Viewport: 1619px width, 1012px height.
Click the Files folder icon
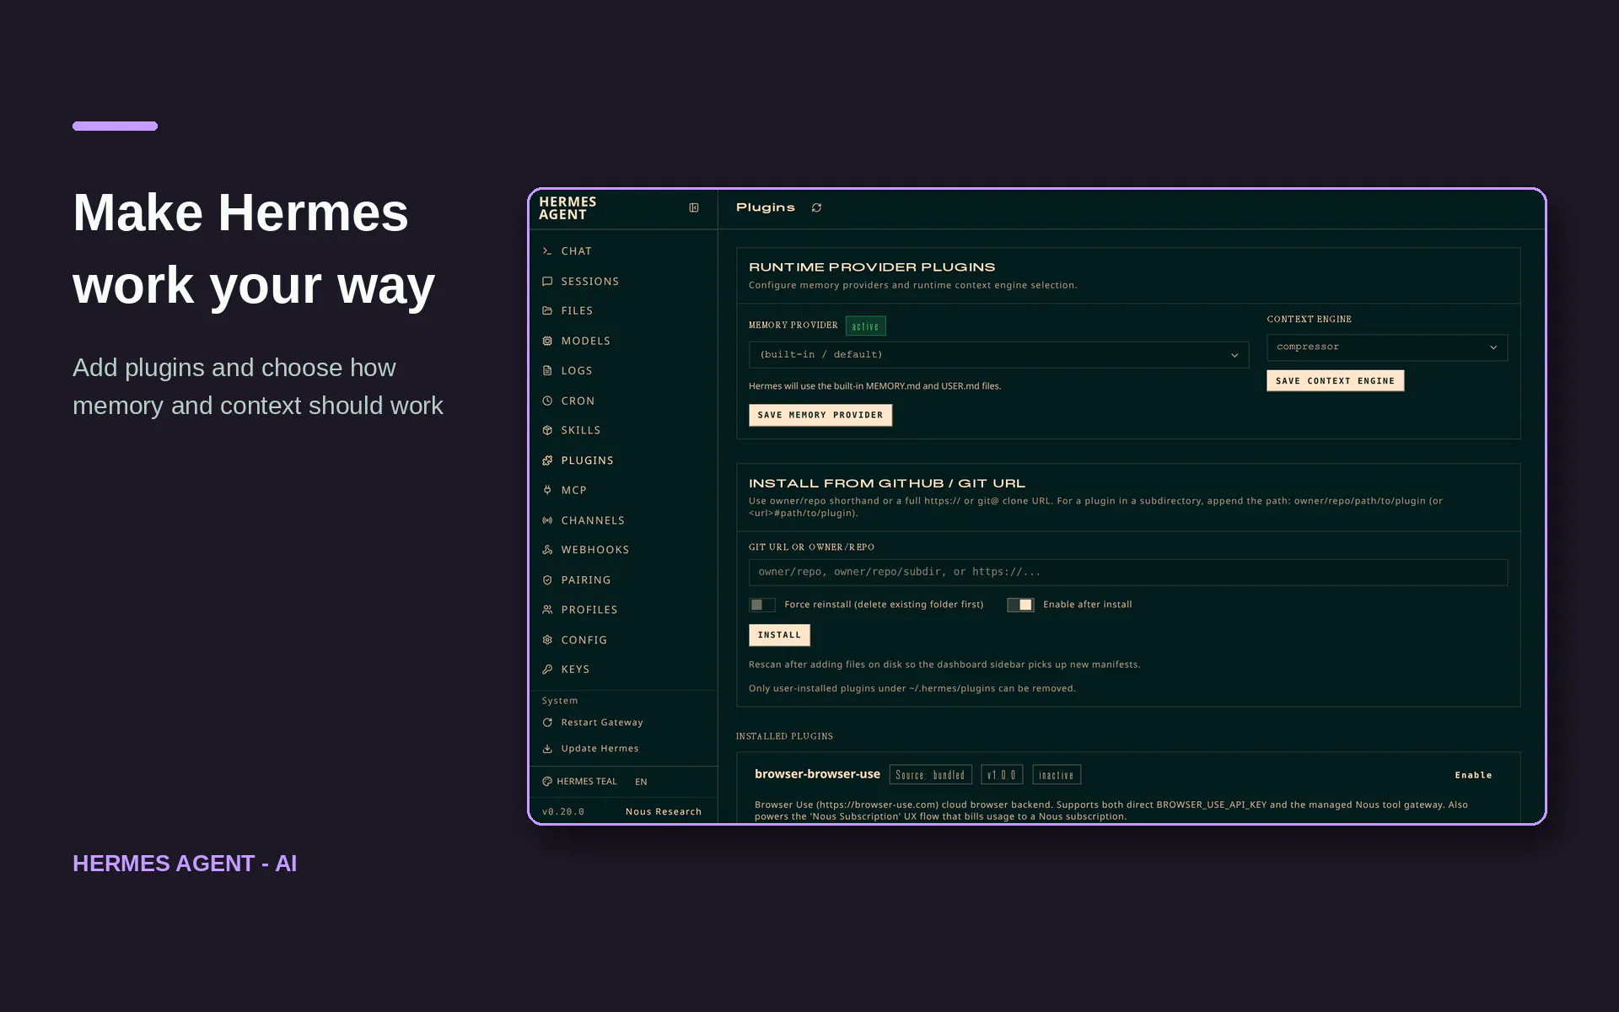click(x=547, y=311)
